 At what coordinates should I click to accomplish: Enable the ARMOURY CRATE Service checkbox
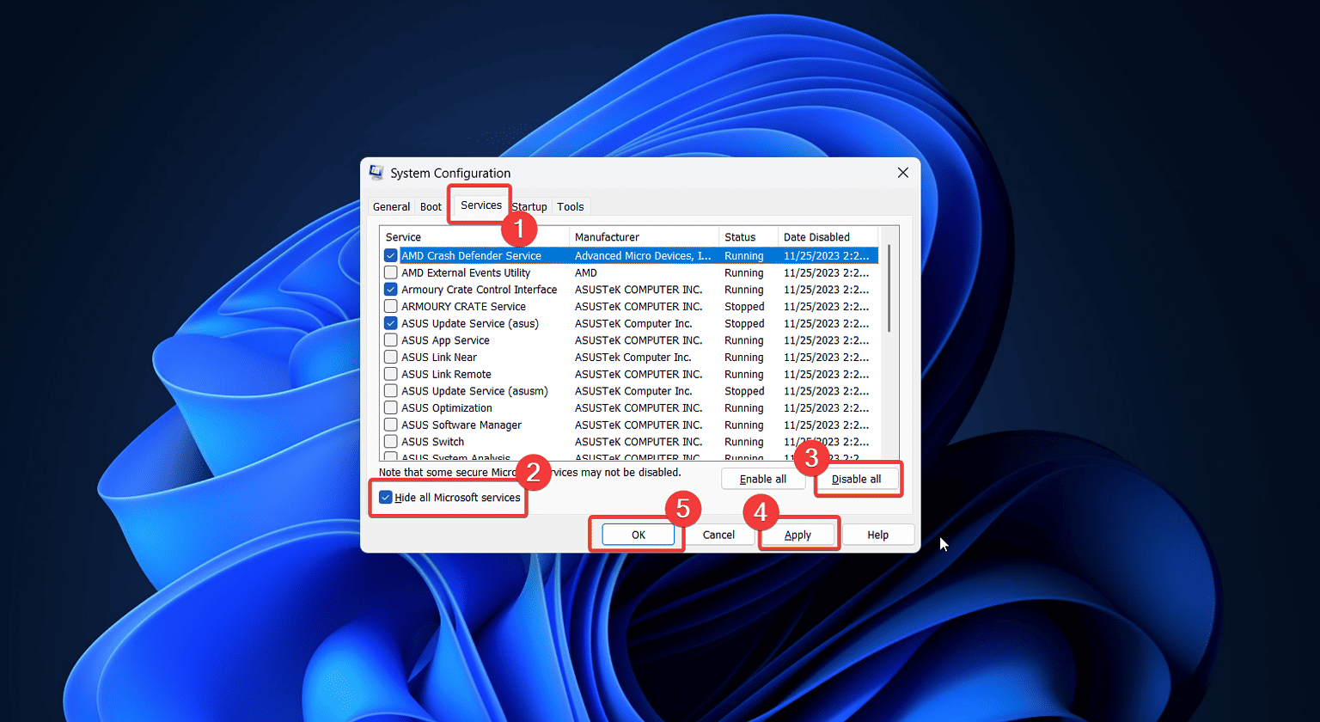point(391,306)
